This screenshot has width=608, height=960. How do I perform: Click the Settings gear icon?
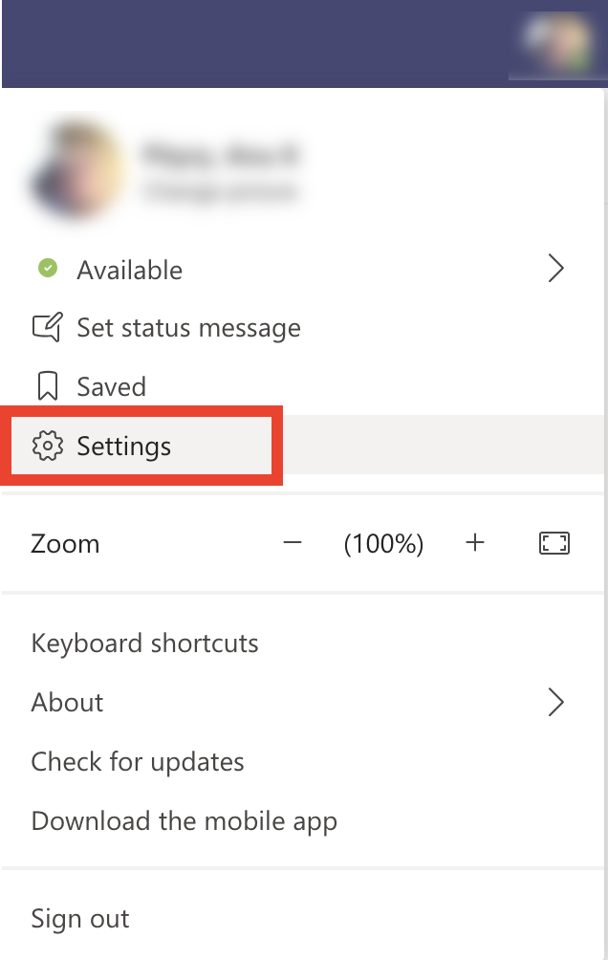47,446
